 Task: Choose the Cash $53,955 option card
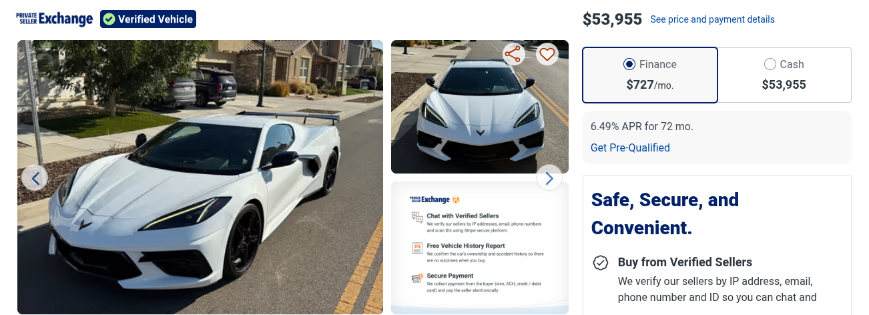click(784, 75)
